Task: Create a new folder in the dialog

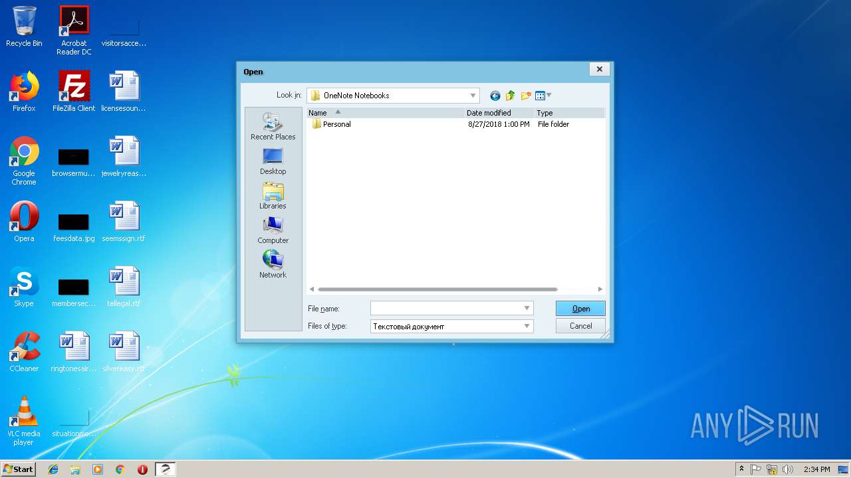Action: (526, 96)
